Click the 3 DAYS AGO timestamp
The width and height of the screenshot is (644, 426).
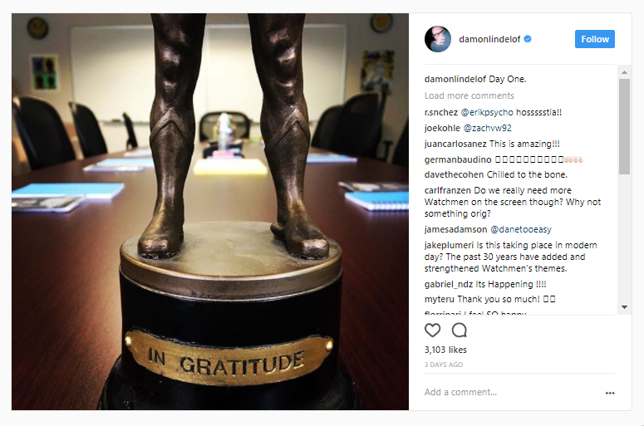point(444,365)
